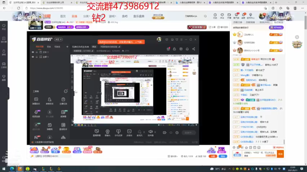Toggle the preview eye icon beside record

(171, 133)
